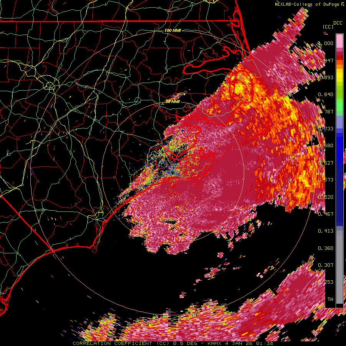346x346 pixels.
Task: Click the 0.307 legend value
Action: tap(326, 265)
